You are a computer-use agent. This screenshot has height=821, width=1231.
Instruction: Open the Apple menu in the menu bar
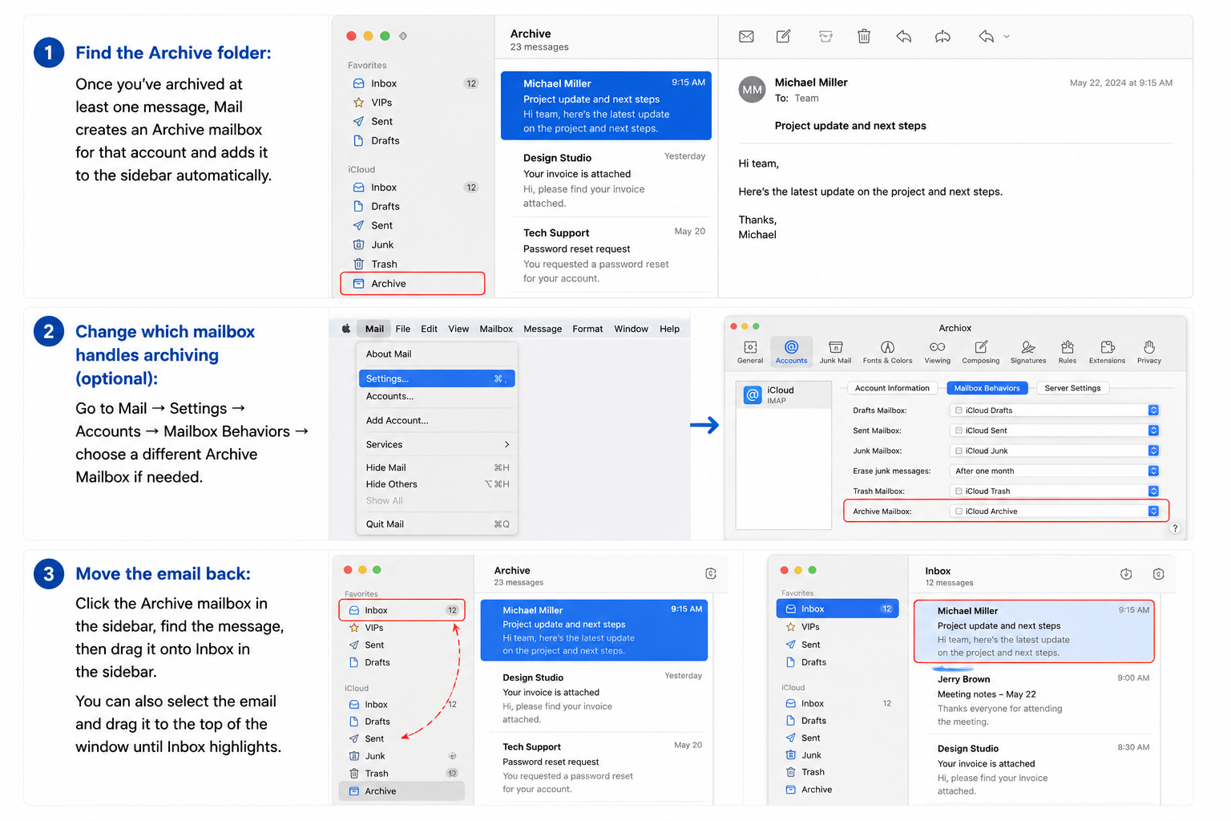click(x=346, y=329)
